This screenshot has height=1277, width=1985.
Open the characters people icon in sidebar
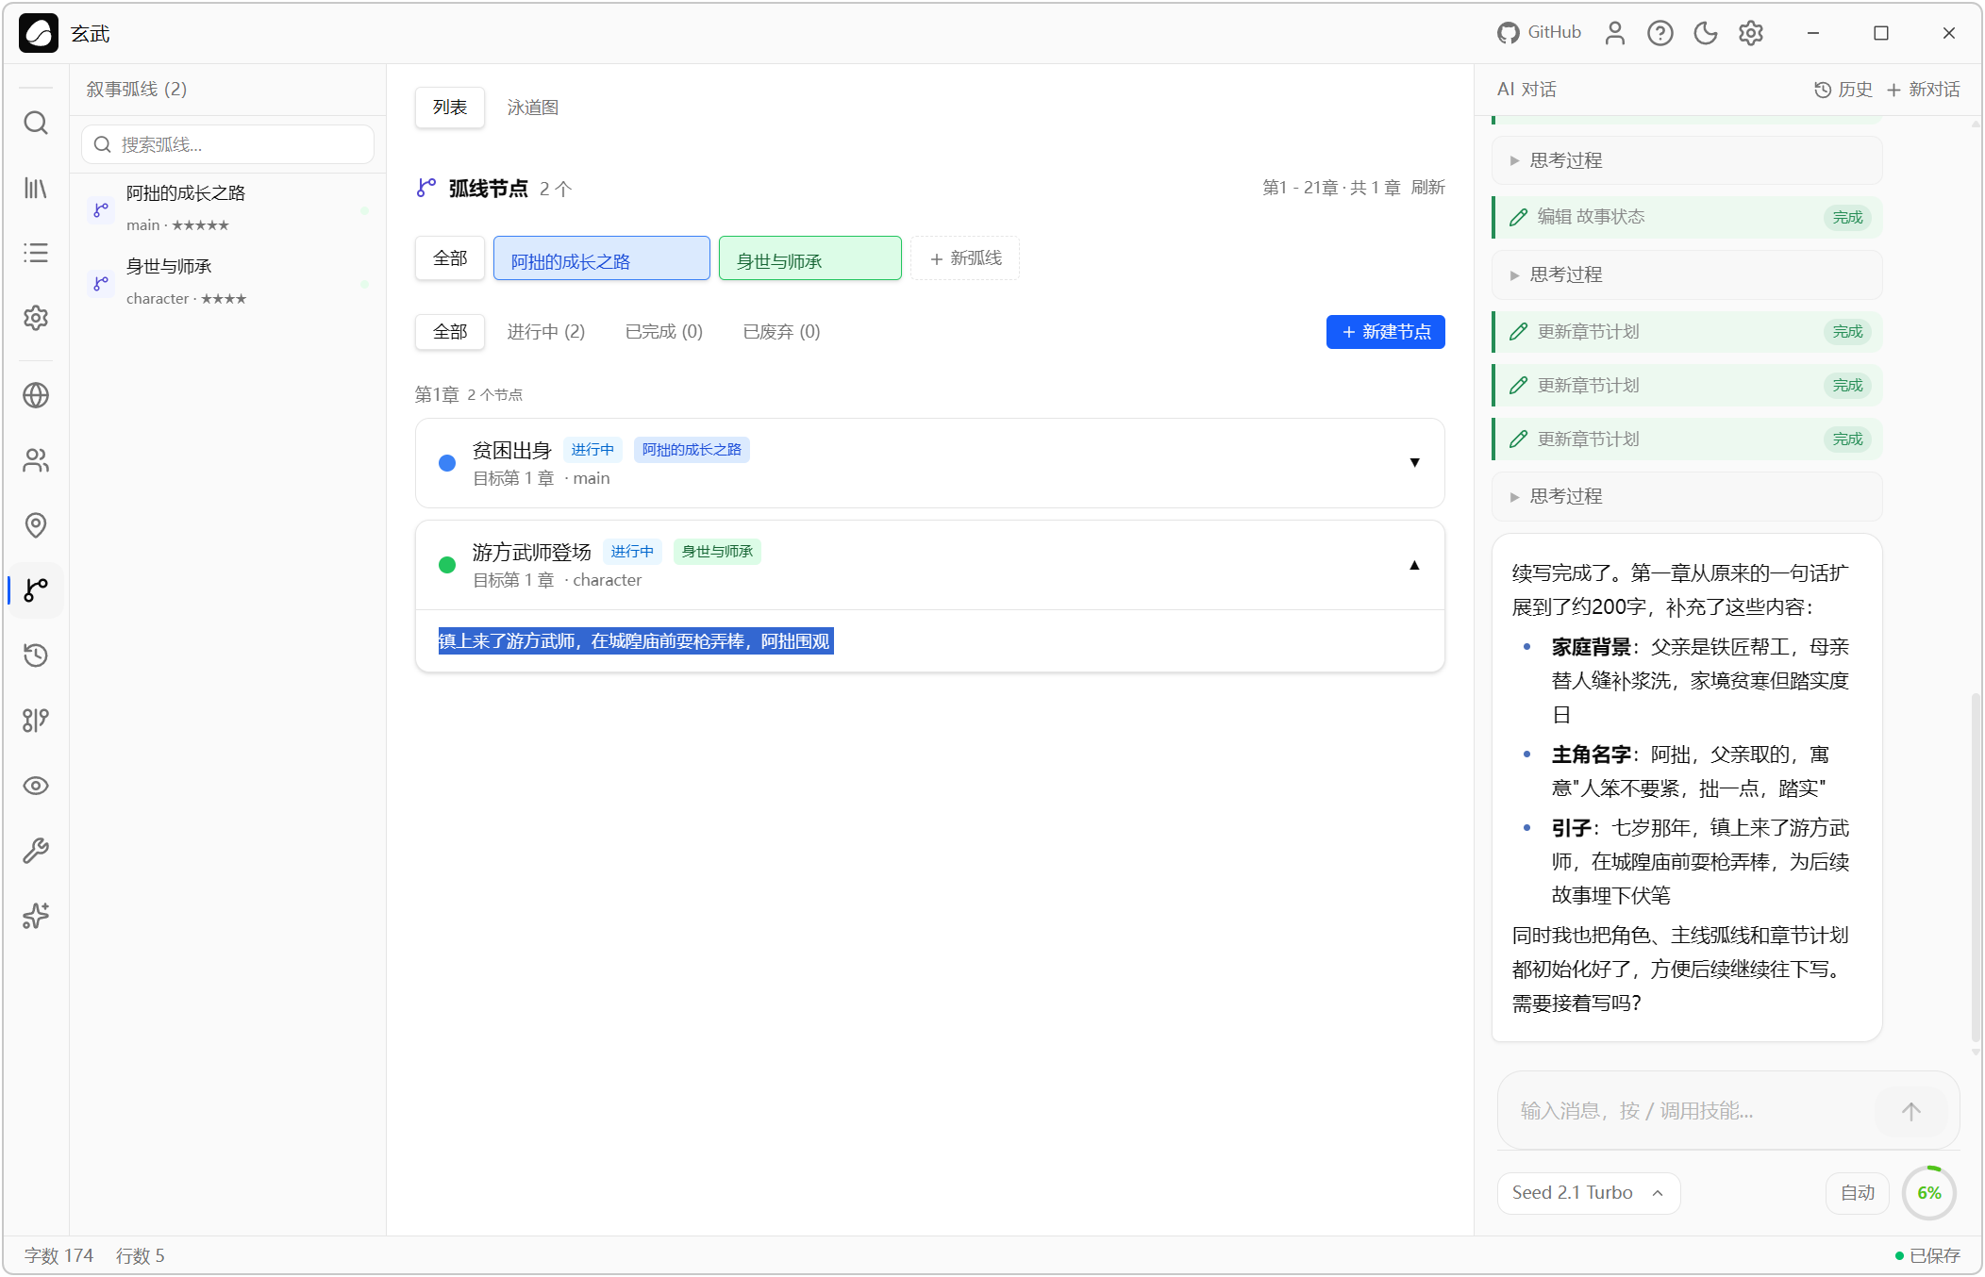click(36, 460)
